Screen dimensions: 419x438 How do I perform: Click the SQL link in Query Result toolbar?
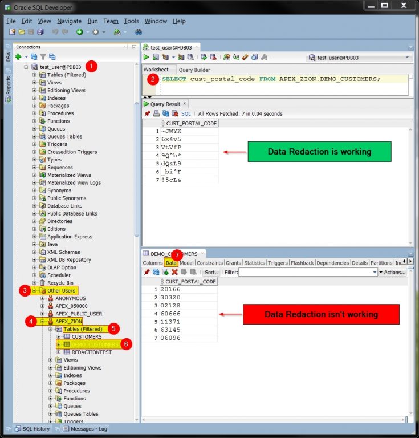point(186,113)
